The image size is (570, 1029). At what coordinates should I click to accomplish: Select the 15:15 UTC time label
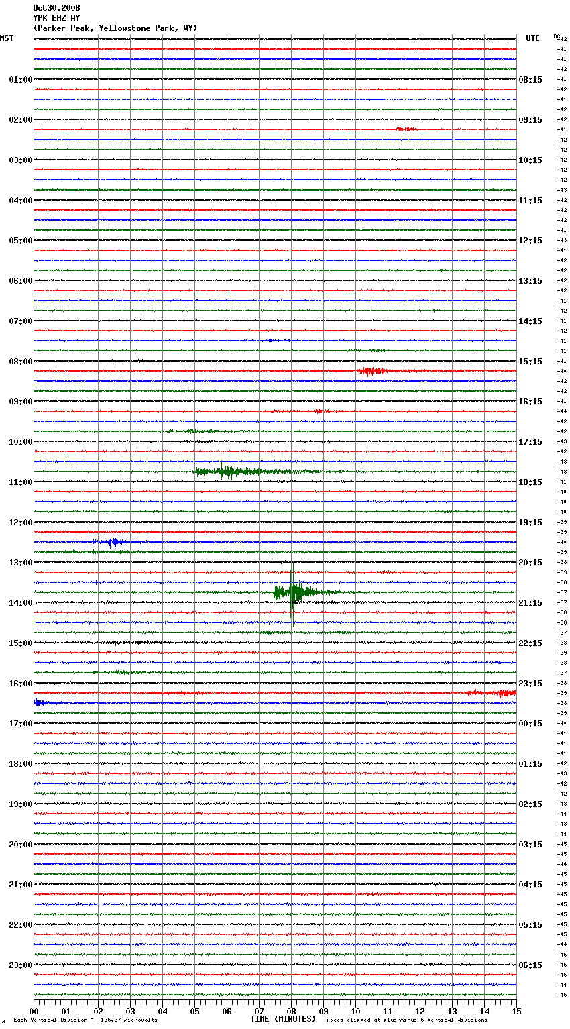tap(530, 362)
